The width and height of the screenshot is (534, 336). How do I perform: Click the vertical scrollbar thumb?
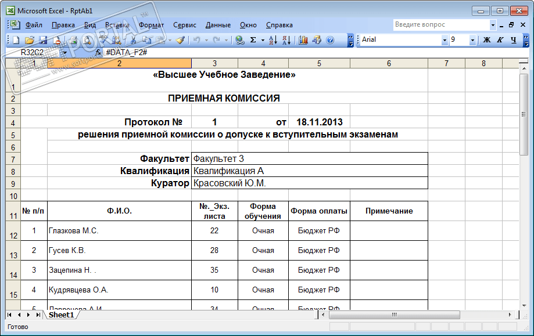tap(524, 114)
